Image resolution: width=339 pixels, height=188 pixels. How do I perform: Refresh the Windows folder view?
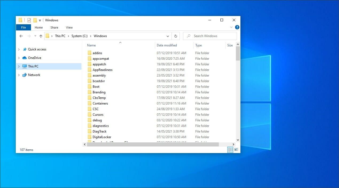tap(176, 36)
